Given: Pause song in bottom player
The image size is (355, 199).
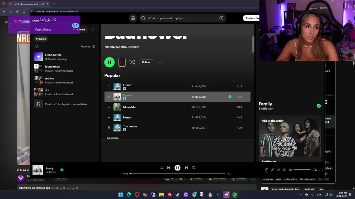Looking at the screenshot, I should (x=177, y=167).
